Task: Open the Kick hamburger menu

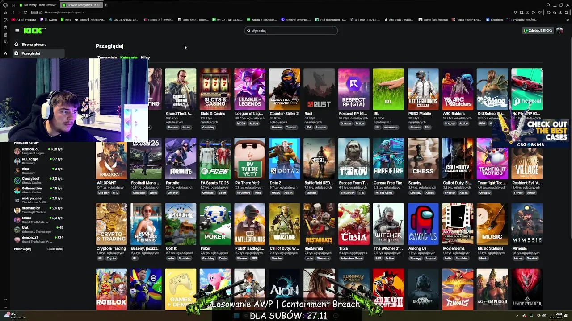Action: [x=17, y=30]
